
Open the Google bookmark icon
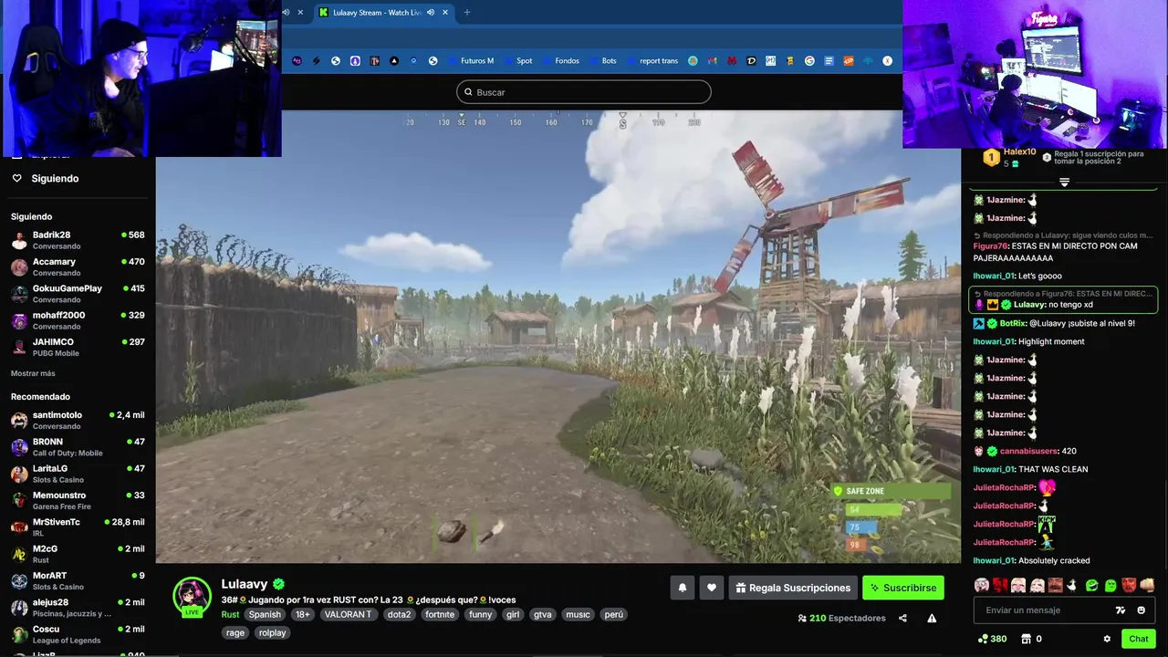click(x=809, y=61)
